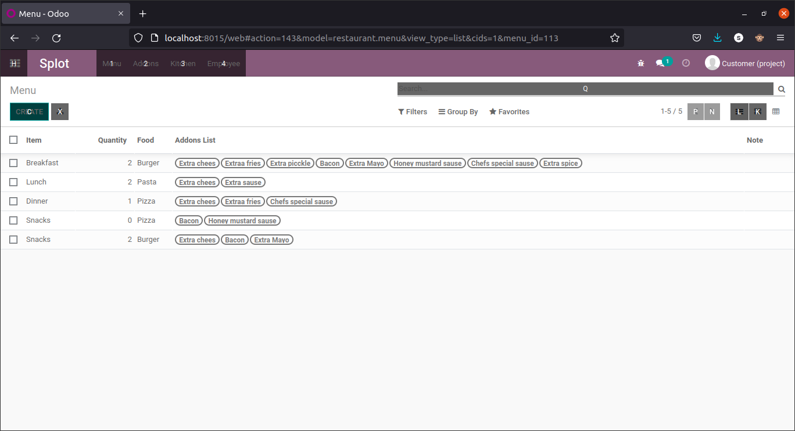This screenshot has height=431, width=795.
Task: Open the Odoo apps grid menu
Action: [x=14, y=63]
